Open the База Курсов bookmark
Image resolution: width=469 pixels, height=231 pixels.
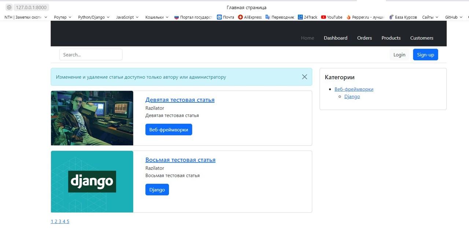point(403,17)
